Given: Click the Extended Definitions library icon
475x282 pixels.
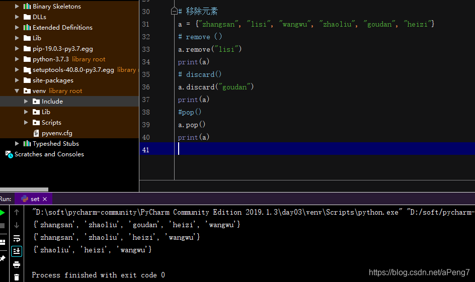Looking at the screenshot, I should point(27,28).
